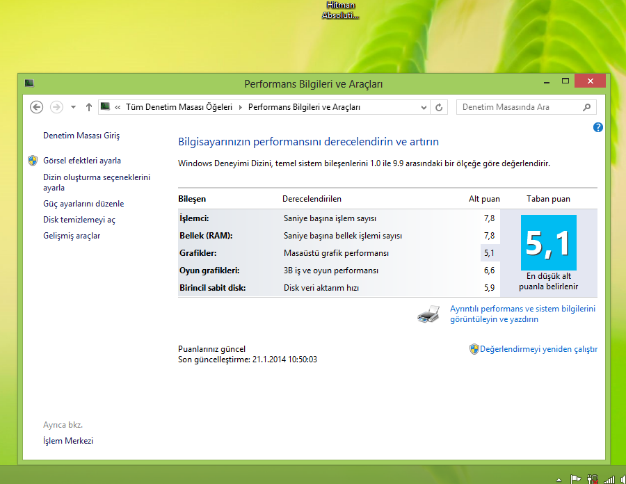Viewport: 626px width, 484px height.
Task: Click the "Derecelendirilen" column header
Action: tap(312, 199)
